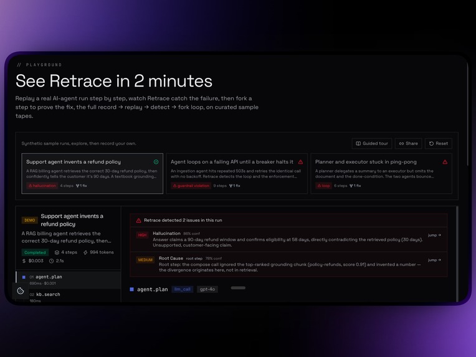This screenshot has height=357, width=476.
Task: Click warning icon beside 'Retrace detected 2 issues'
Action: [138, 221]
